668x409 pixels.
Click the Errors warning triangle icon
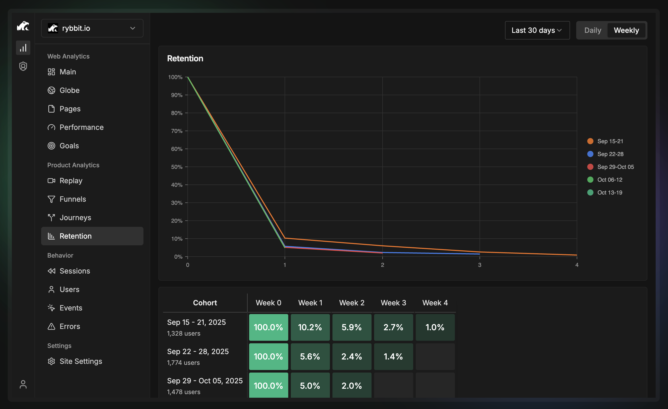coord(51,326)
